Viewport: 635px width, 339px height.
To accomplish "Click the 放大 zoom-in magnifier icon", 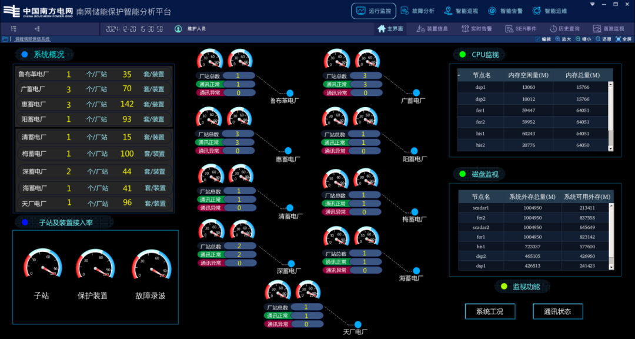I will [x=557, y=39].
